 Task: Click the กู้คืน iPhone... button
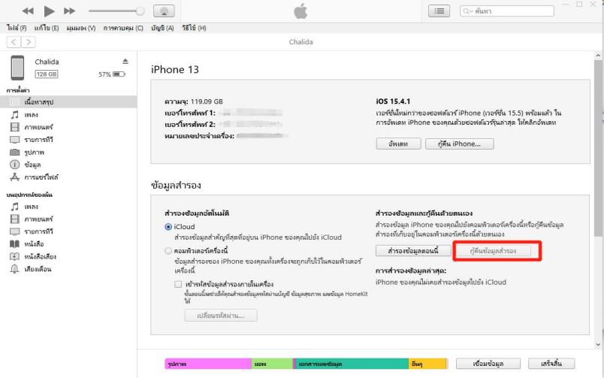pos(453,144)
